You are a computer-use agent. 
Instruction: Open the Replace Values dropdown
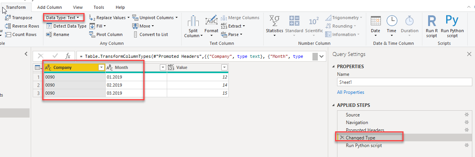point(109,18)
